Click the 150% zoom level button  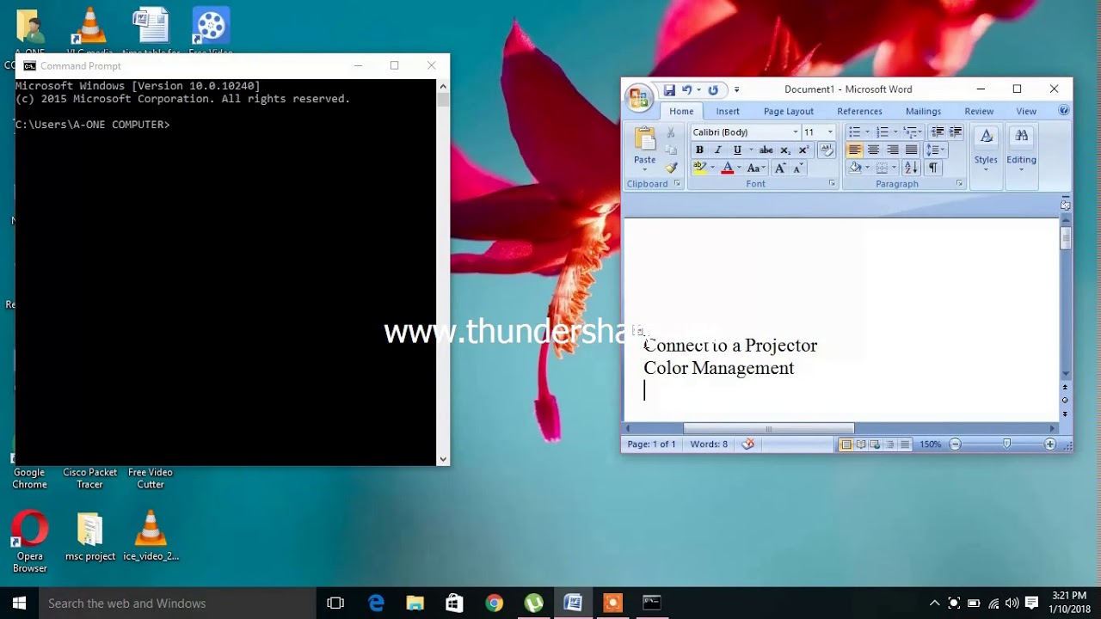coord(930,444)
